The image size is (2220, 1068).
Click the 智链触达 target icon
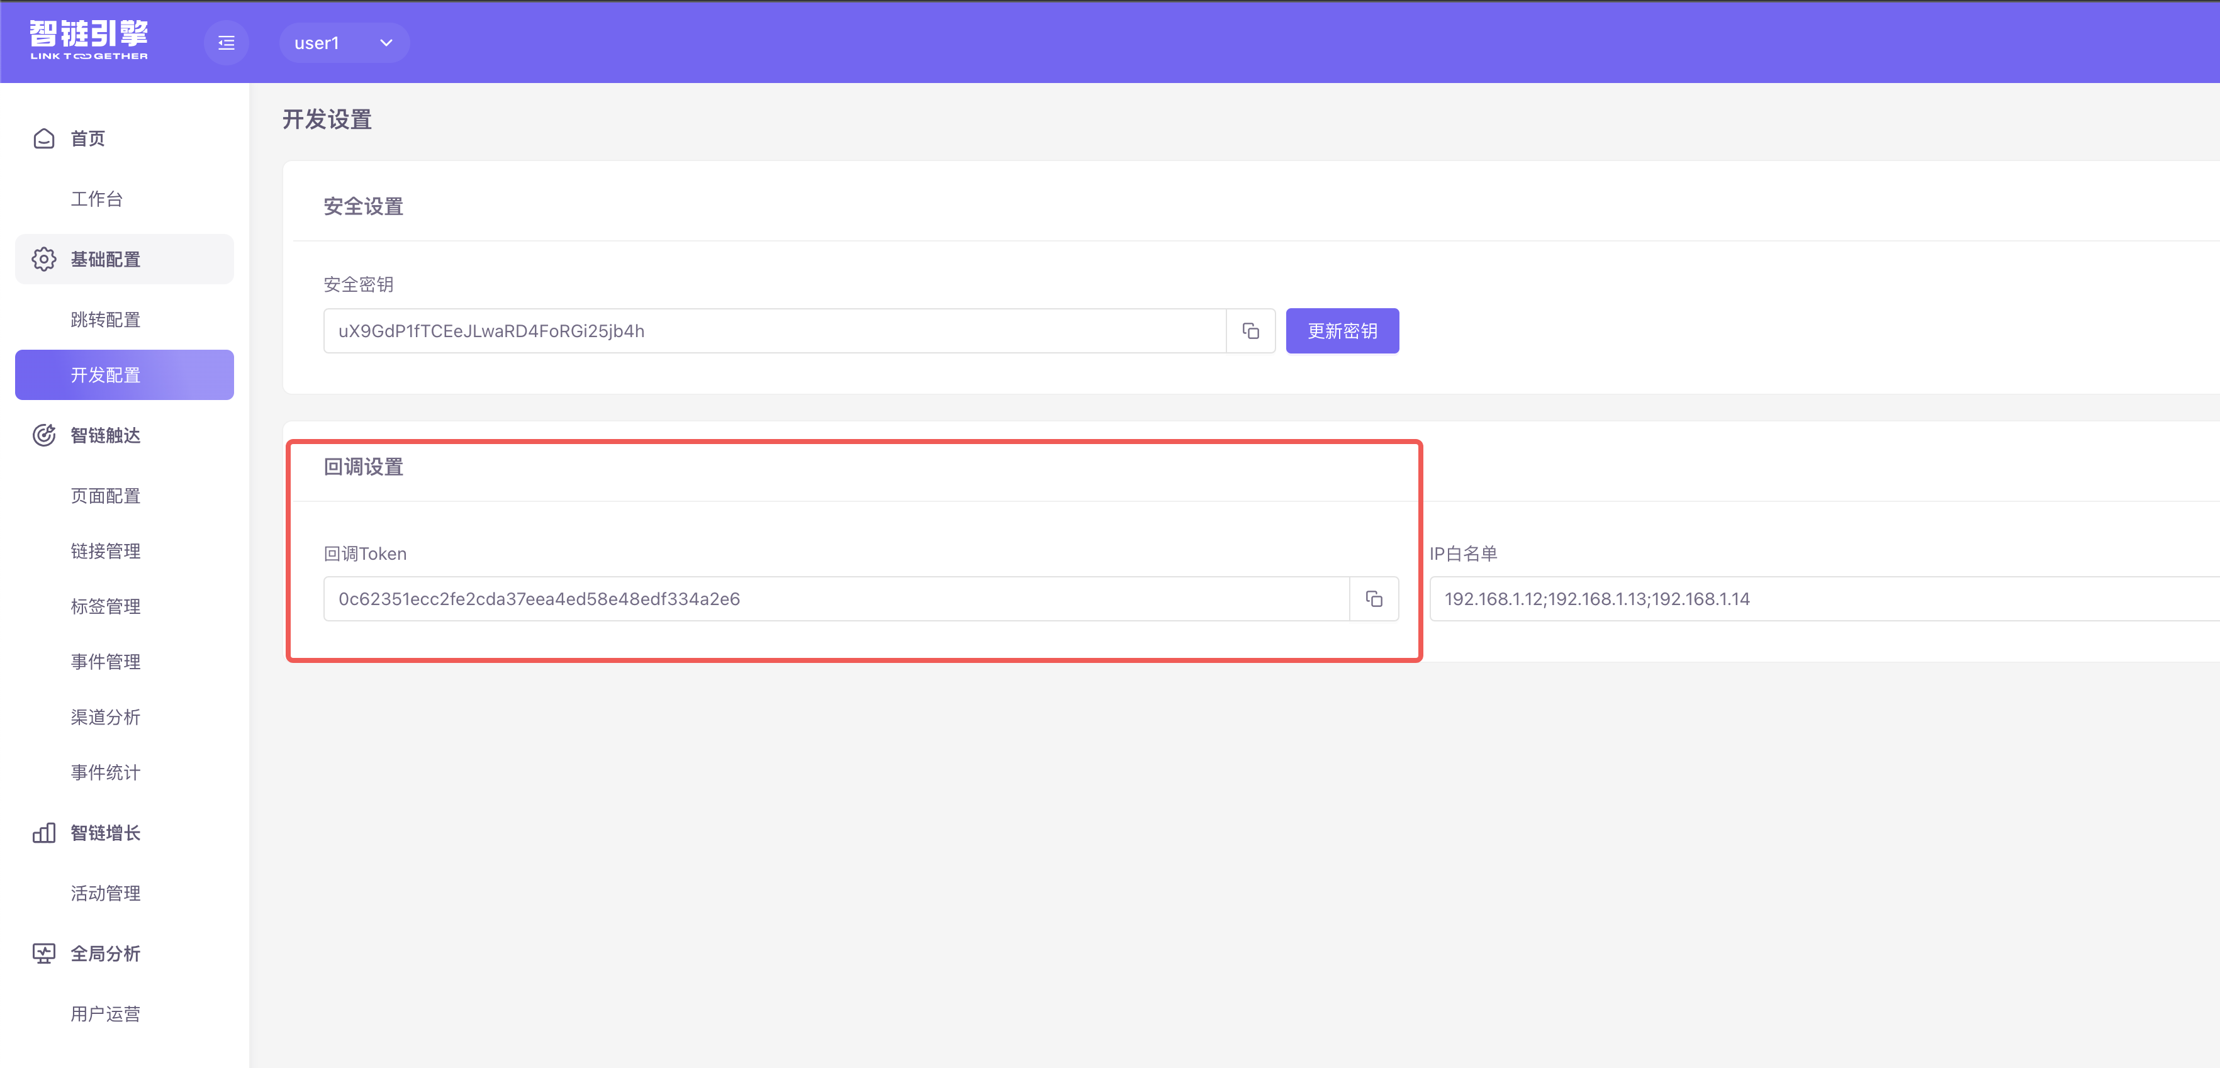click(x=44, y=435)
